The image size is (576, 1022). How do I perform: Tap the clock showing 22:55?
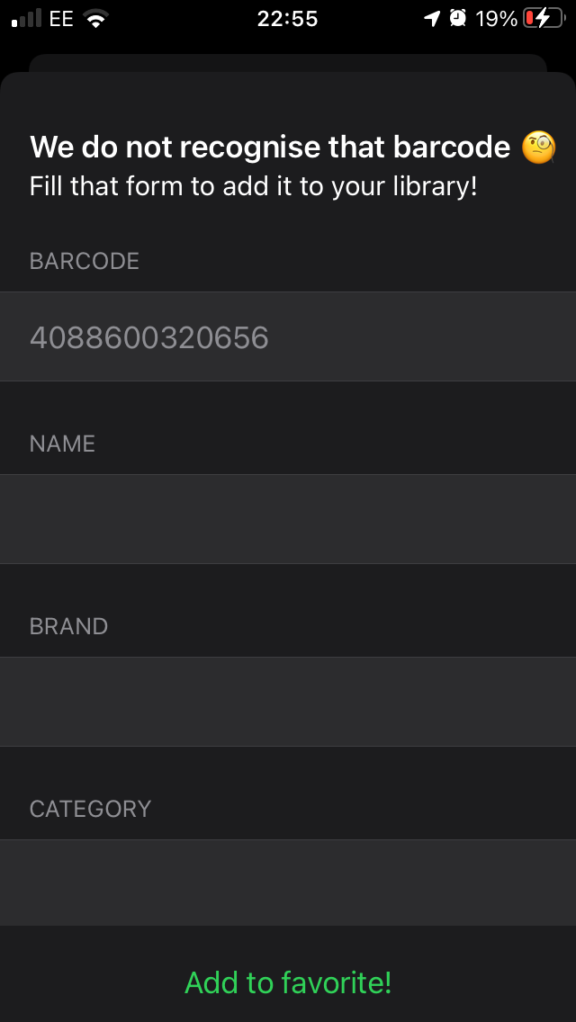pos(288,17)
